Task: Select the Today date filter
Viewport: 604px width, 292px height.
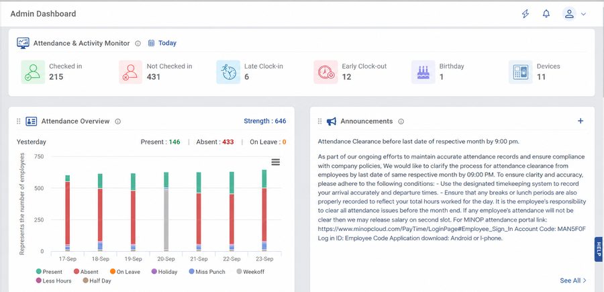Action: pyautogui.click(x=167, y=43)
